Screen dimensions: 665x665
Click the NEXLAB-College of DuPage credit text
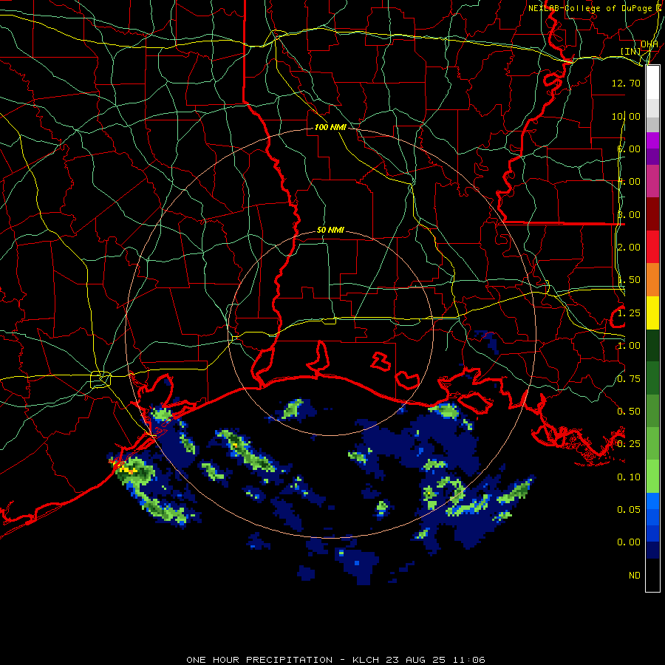pos(590,8)
